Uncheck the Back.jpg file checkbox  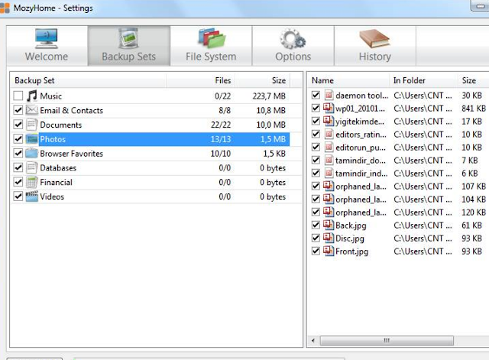(x=316, y=225)
